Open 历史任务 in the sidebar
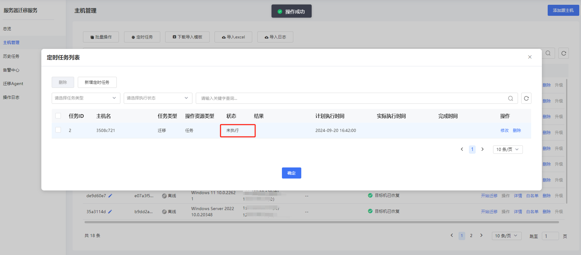581x255 pixels. pyautogui.click(x=11, y=56)
